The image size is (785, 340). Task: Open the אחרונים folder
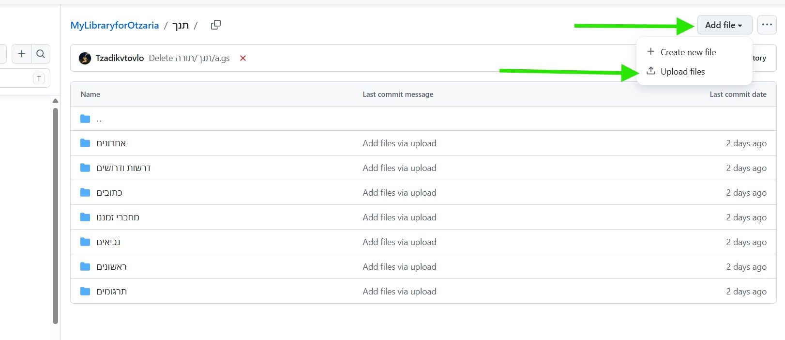(x=111, y=143)
